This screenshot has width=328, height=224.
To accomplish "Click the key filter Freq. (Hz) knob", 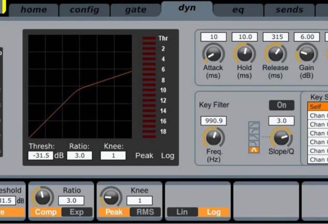I will [213, 137].
